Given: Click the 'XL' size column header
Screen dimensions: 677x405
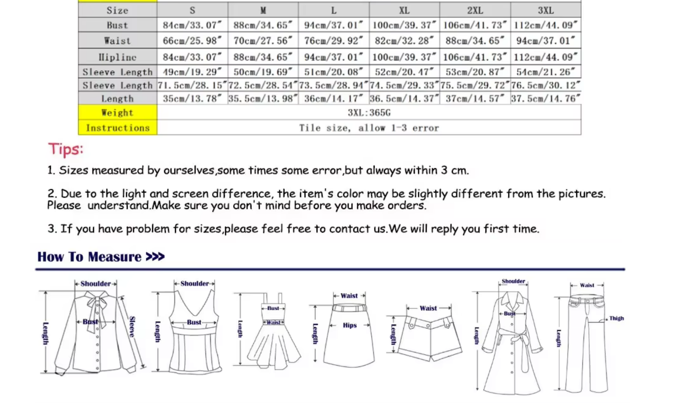Looking at the screenshot, I should tap(405, 10).
